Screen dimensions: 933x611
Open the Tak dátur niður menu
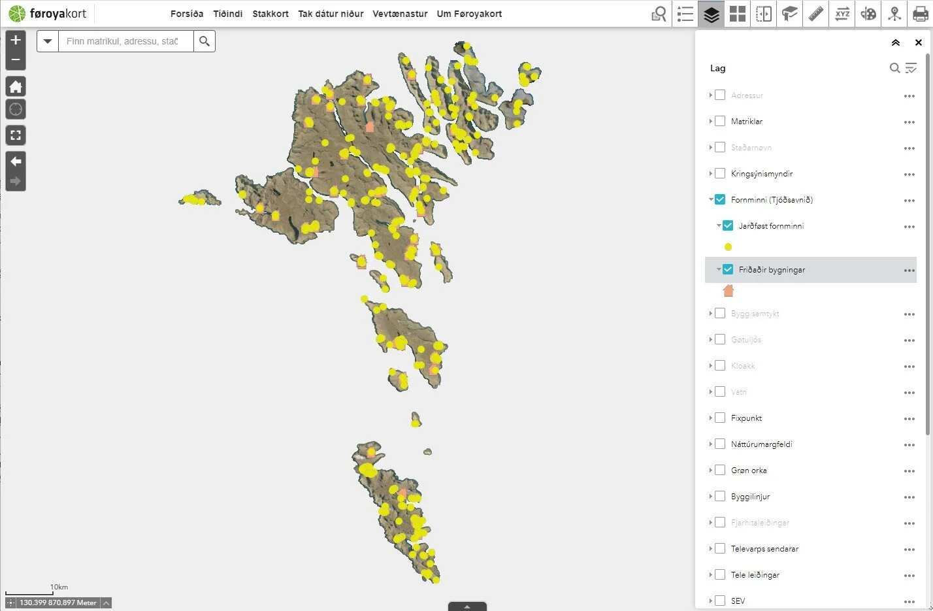click(x=331, y=14)
